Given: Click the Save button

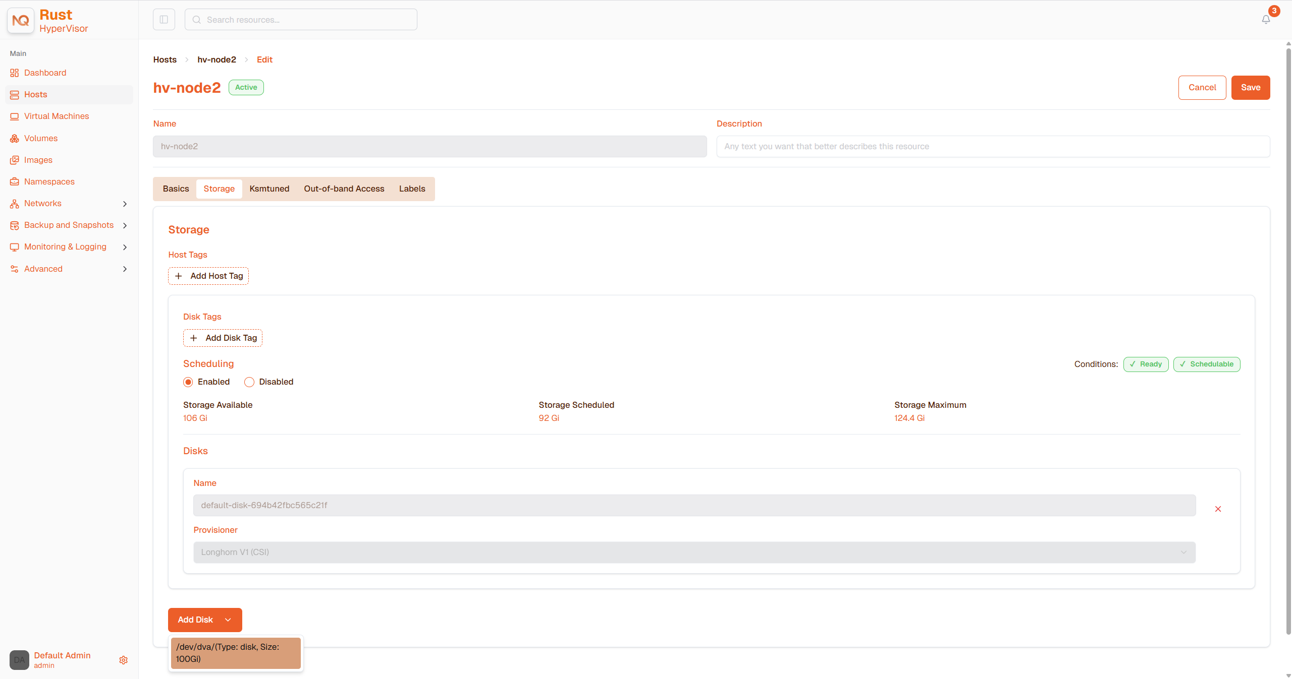Looking at the screenshot, I should 1251,88.
